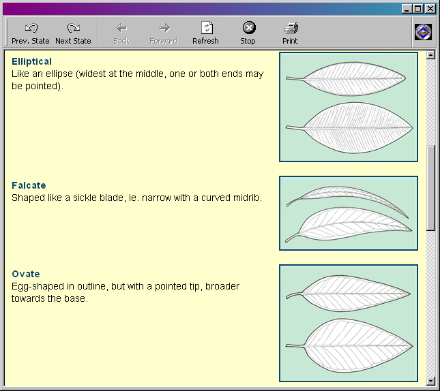
Task: Select the Ovate heading
Action: point(26,274)
